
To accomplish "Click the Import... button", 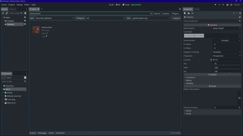I will click(x=166, y=14).
